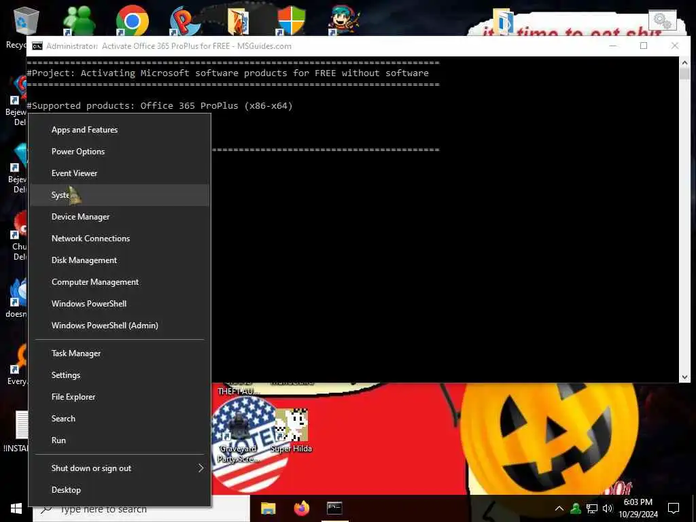Open the volume speaker tray icon
The height and width of the screenshot is (522, 696).
pyautogui.click(x=607, y=508)
